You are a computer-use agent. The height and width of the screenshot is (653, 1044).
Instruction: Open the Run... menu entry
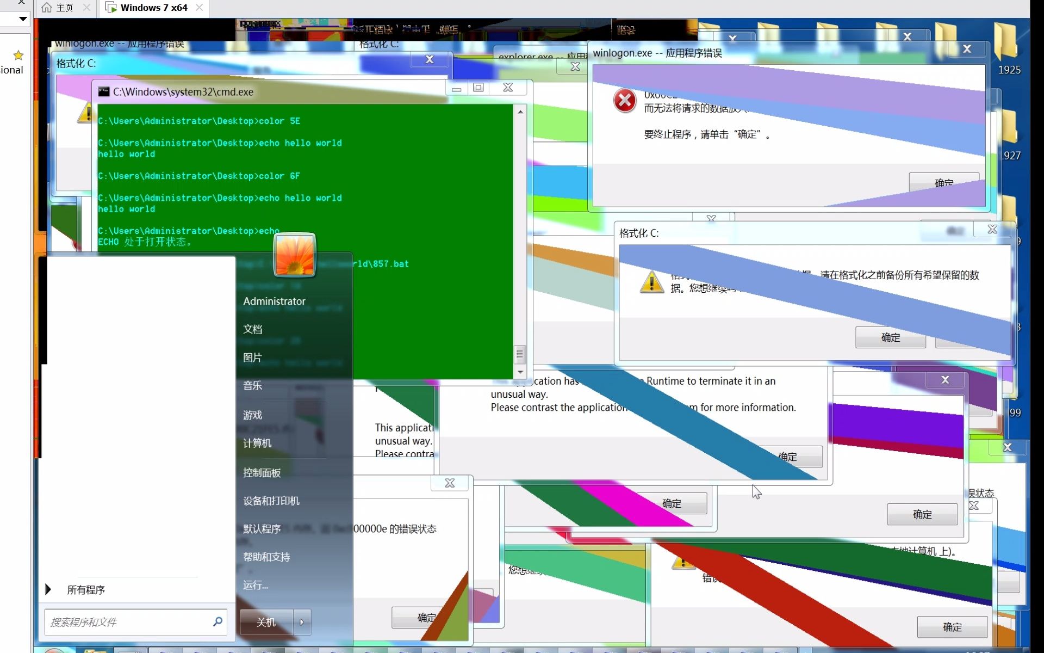(x=255, y=585)
